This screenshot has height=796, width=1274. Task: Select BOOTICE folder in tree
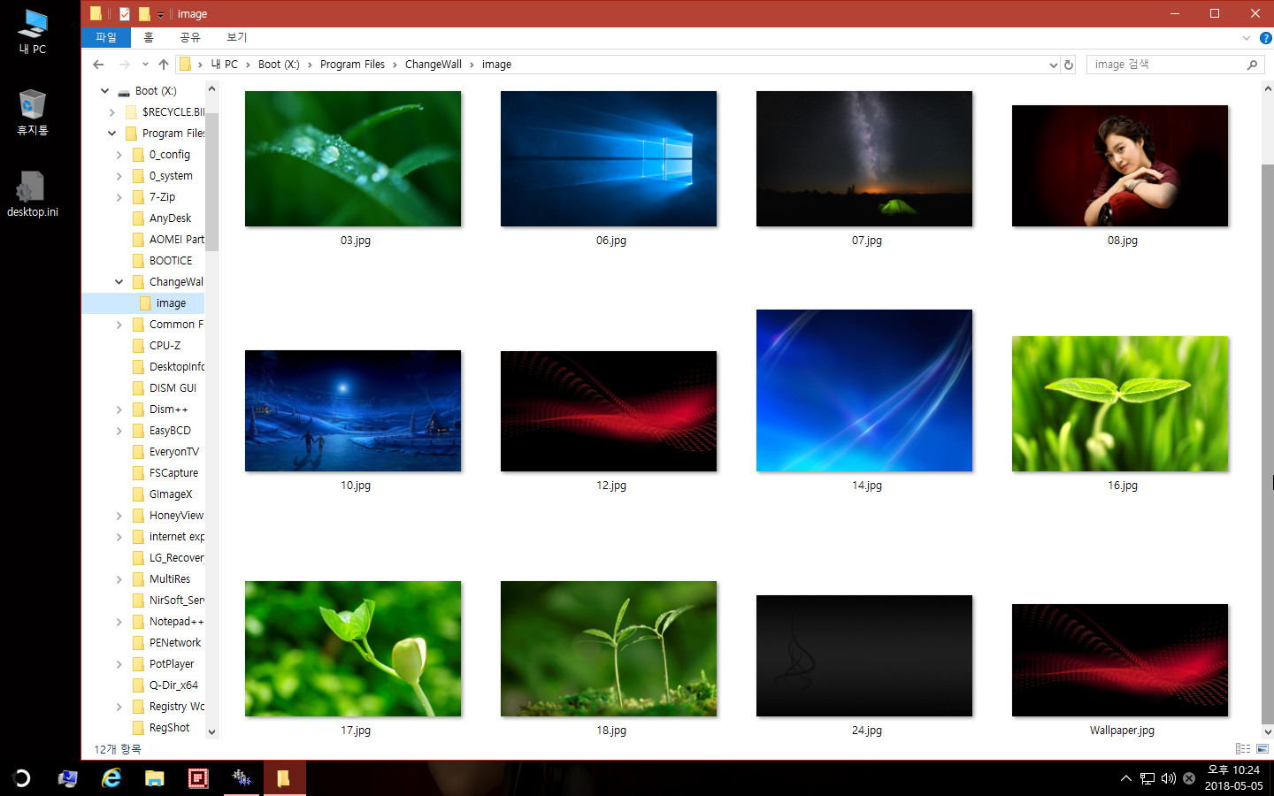point(171,261)
